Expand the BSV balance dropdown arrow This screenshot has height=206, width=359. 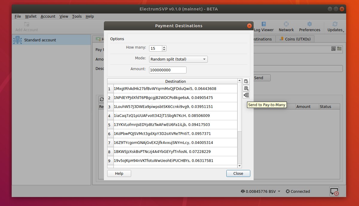point(279,191)
